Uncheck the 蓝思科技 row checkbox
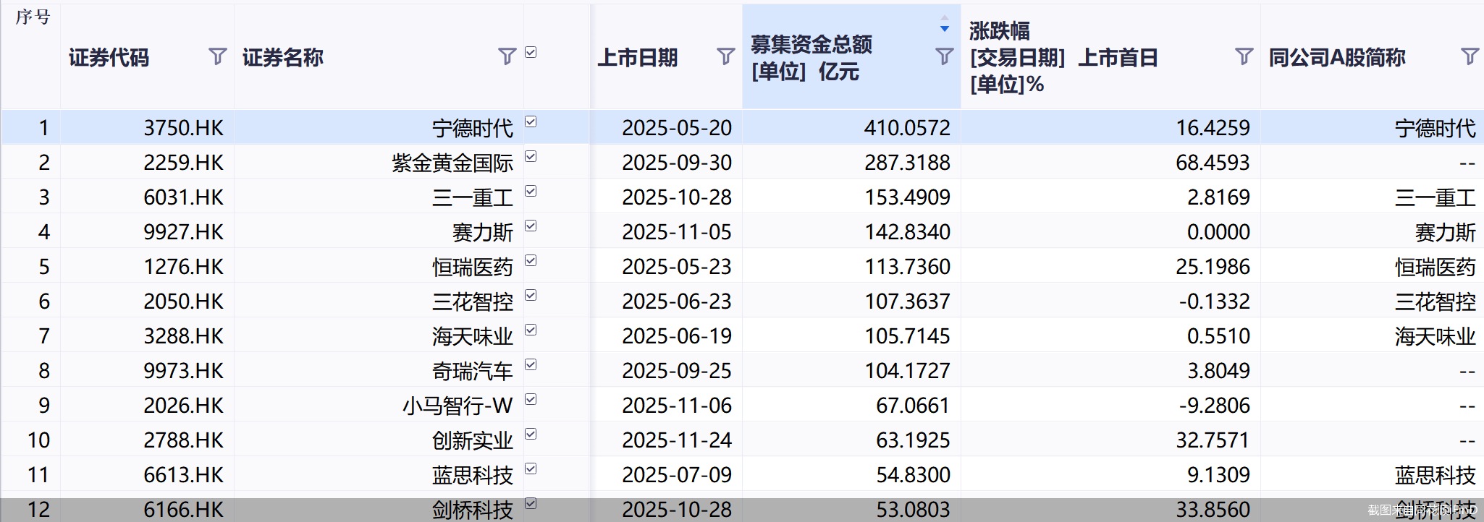Image resolution: width=1484 pixels, height=522 pixels. tap(531, 468)
